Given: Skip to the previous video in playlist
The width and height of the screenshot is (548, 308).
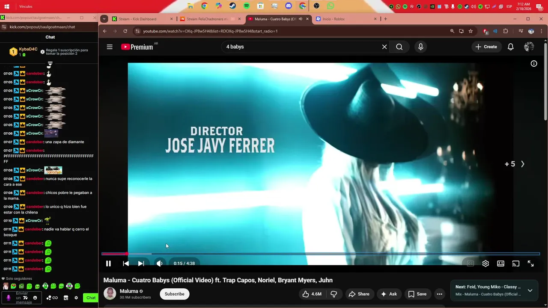Looking at the screenshot, I should pos(125,264).
